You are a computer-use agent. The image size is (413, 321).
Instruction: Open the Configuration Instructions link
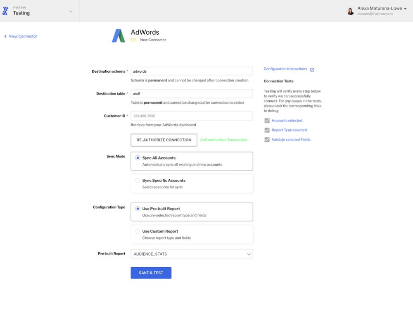(285, 69)
